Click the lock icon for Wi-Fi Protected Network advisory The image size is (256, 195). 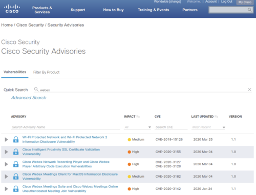[16, 139]
